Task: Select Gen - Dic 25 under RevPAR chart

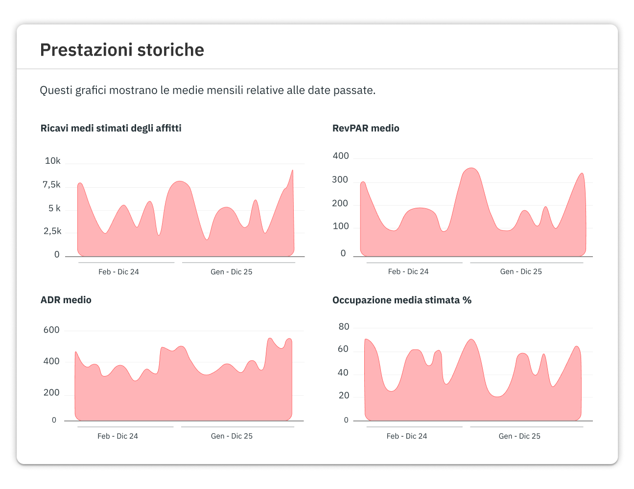Action: coord(521,271)
